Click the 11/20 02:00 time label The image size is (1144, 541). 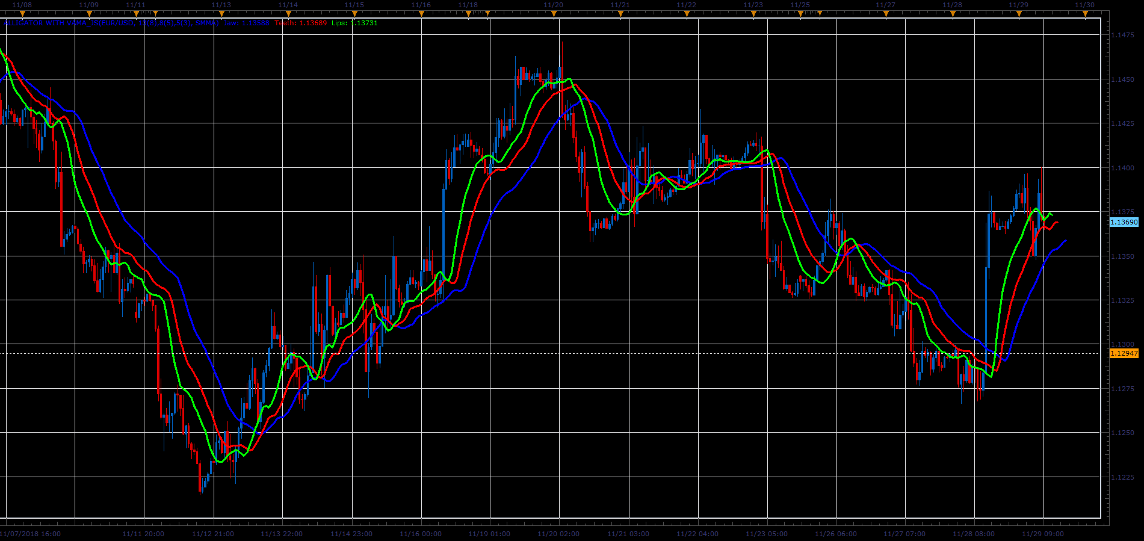point(558,534)
